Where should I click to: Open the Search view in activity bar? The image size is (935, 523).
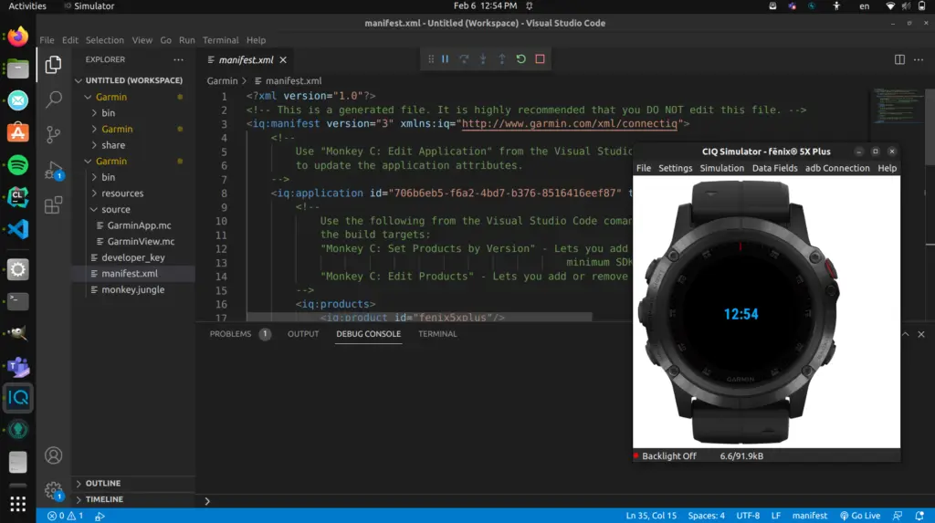tap(53, 99)
